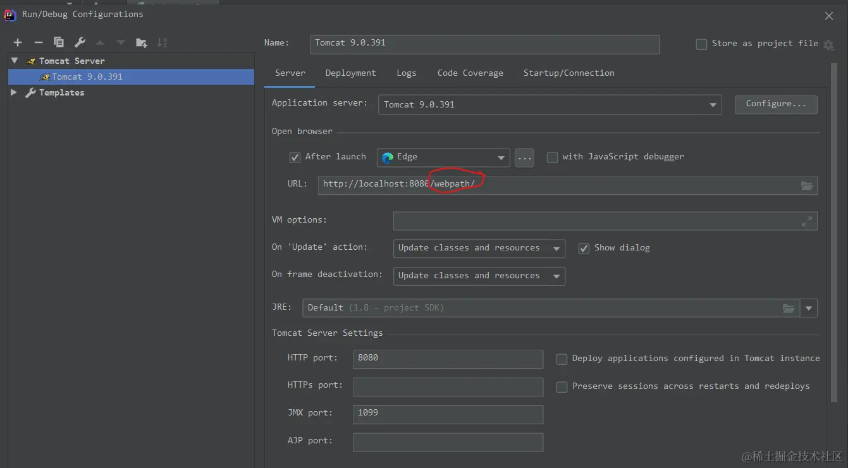Click JMX port field 1099
This screenshot has width=848, height=468.
448,414
